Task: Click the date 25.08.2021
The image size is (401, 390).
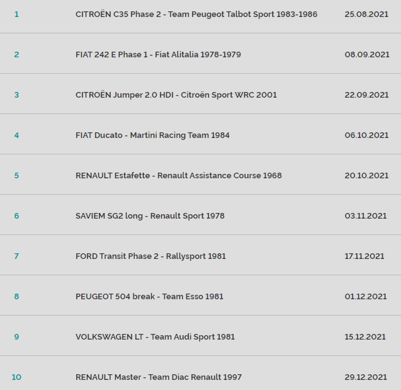Action: click(366, 14)
